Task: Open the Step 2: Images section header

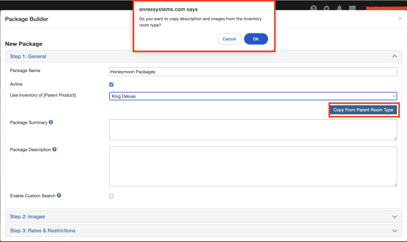Action: click(27, 217)
